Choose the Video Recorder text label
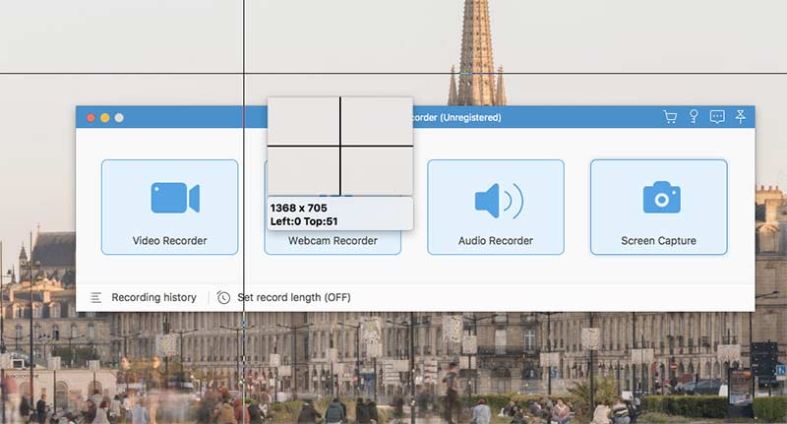This screenshot has width=787, height=424. (170, 241)
